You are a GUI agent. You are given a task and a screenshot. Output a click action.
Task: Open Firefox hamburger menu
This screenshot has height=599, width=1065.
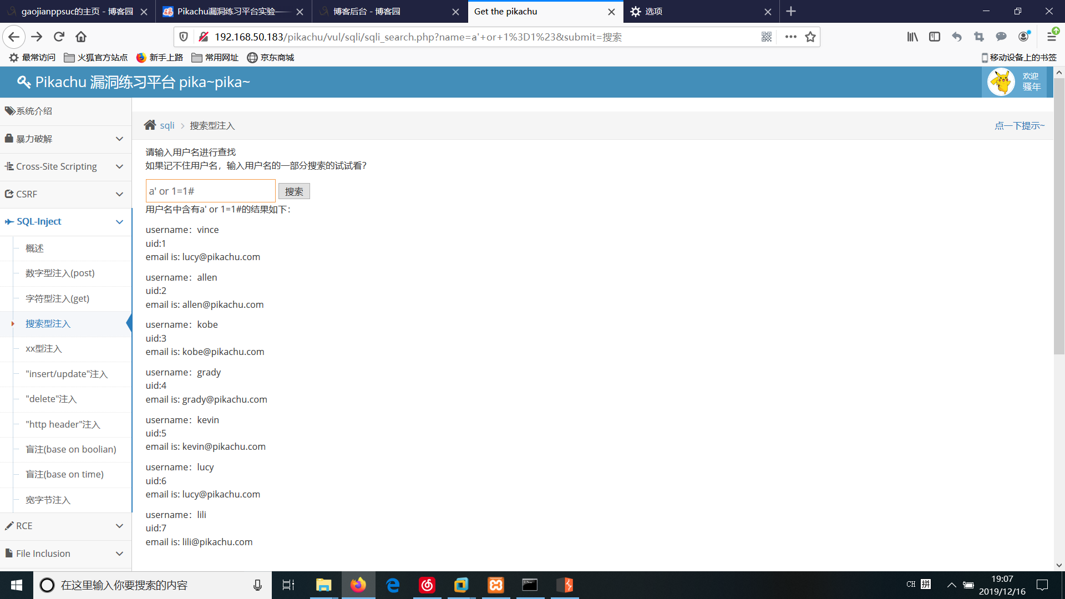click(1051, 37)
